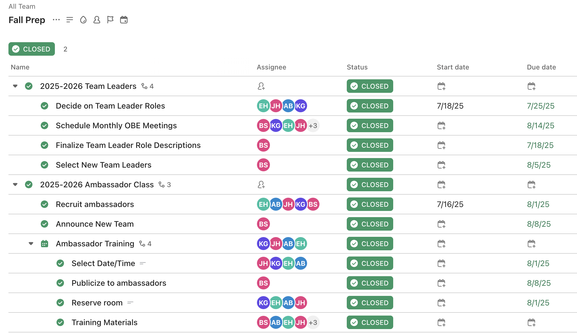Collapse the 2025-2026 Team Leaders row
The image size is (577, 333).
click(x=15, y=86)
